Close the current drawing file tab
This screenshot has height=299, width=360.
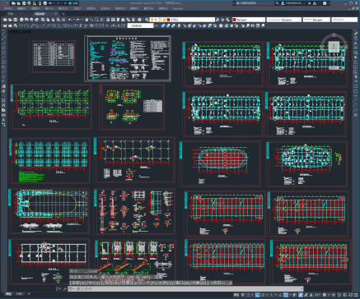tap(56, 13)
